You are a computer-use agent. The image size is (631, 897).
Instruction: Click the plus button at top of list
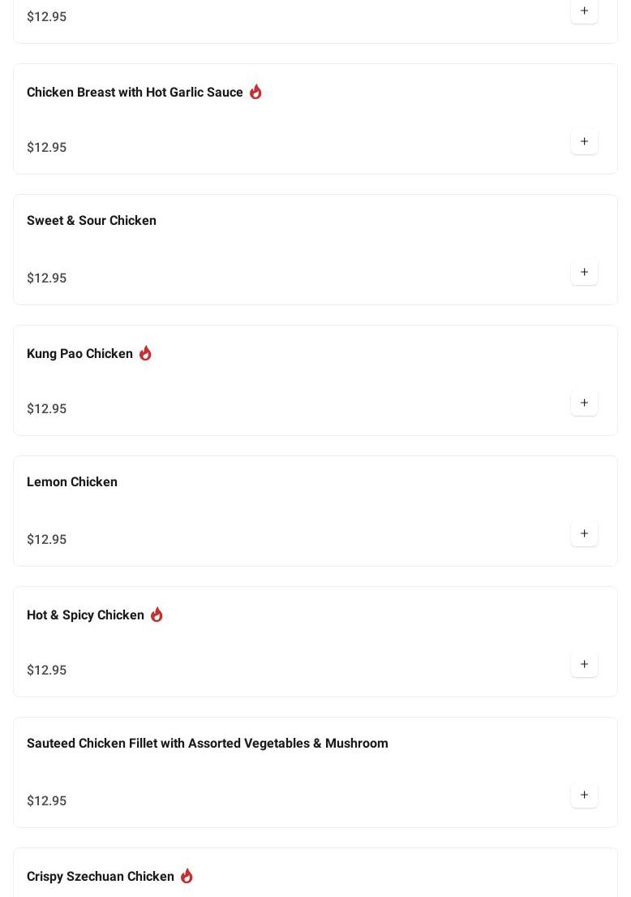click(x=584, y=11)
